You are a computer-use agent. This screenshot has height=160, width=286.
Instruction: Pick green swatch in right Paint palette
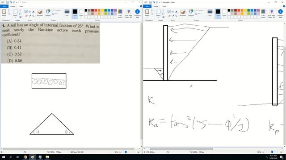pyautogui.click(x=248, y=11)
